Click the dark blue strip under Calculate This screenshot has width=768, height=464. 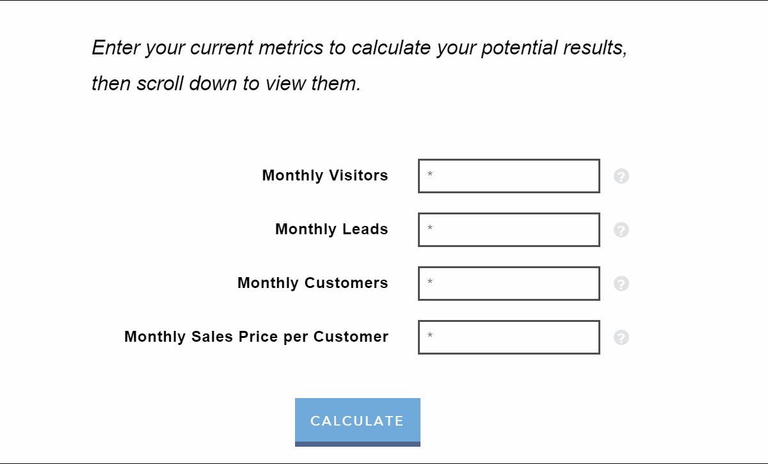(357, 444)
